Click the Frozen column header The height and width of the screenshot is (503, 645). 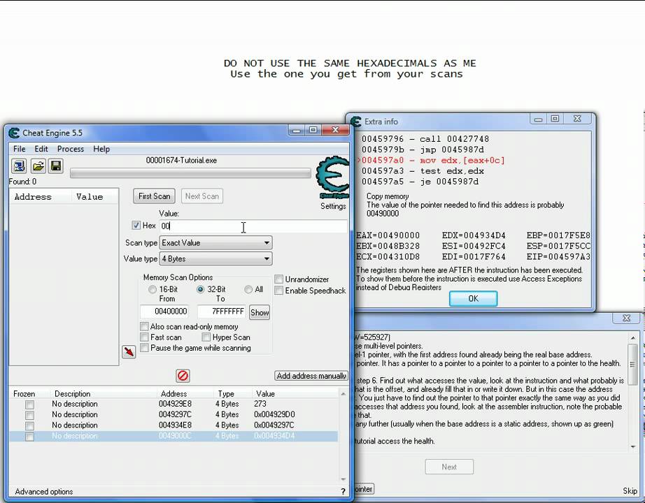tap(24, 394)
